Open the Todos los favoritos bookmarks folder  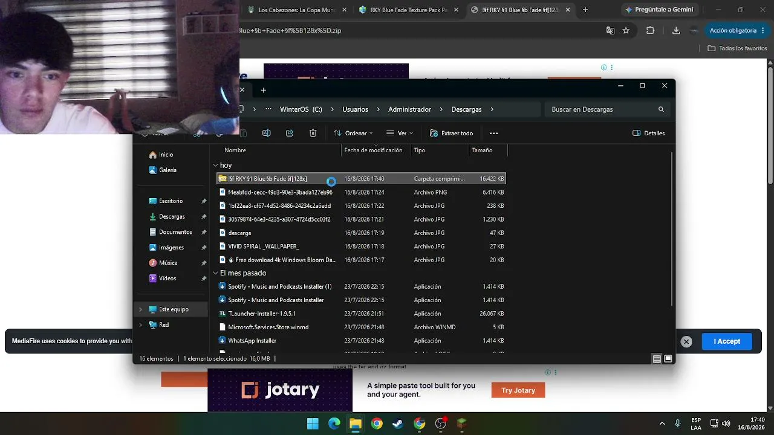[x=737, y=48]
